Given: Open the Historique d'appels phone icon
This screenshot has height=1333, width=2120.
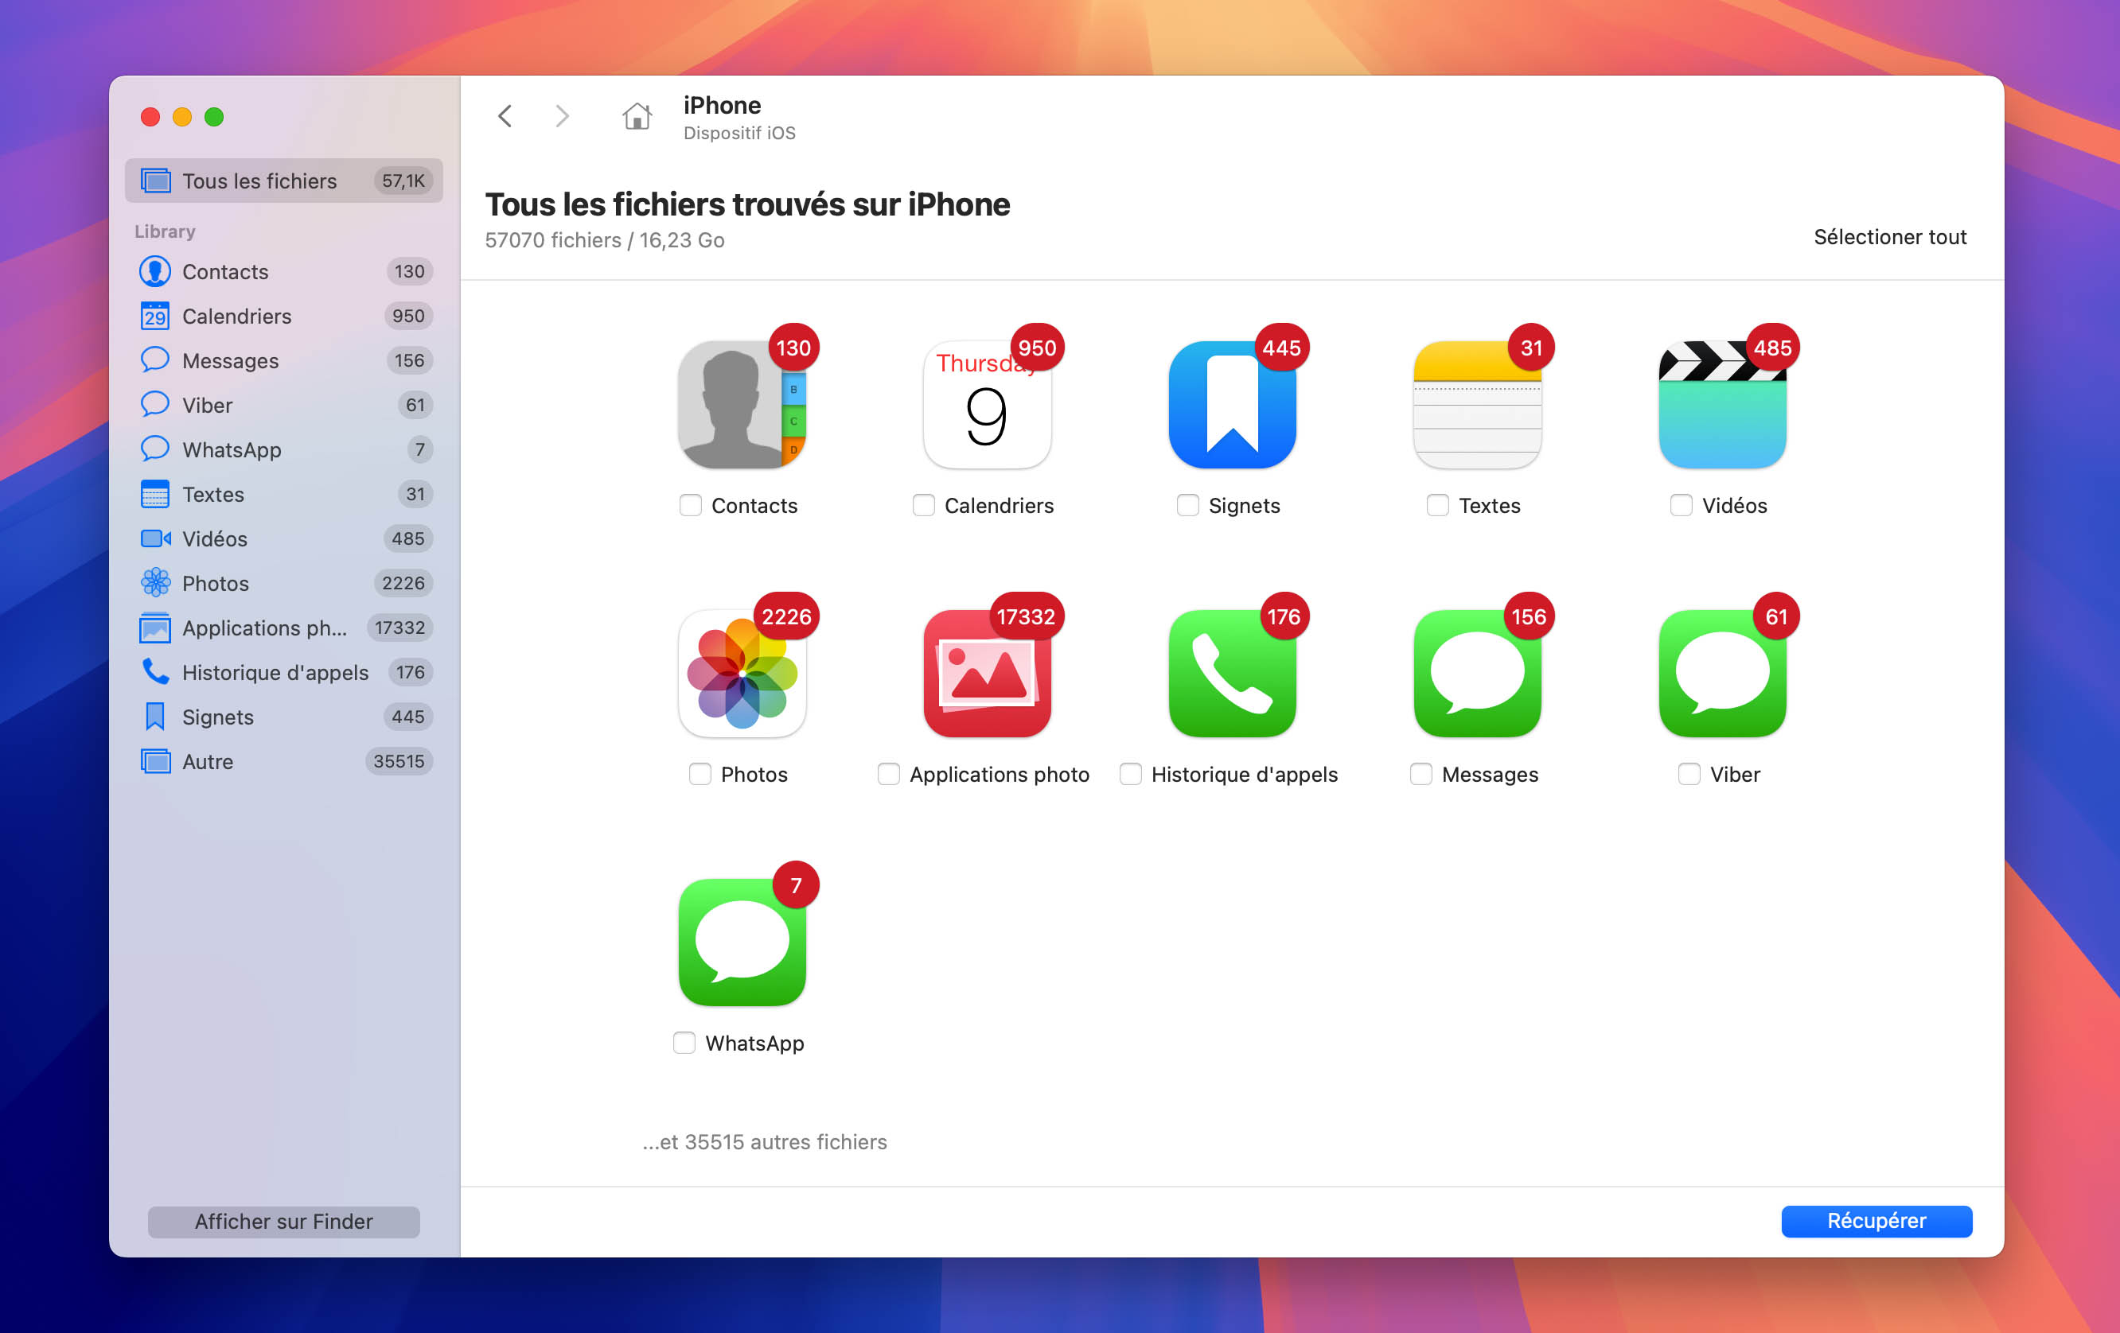Looking at the screenshot, I should tap(1232, 673).
